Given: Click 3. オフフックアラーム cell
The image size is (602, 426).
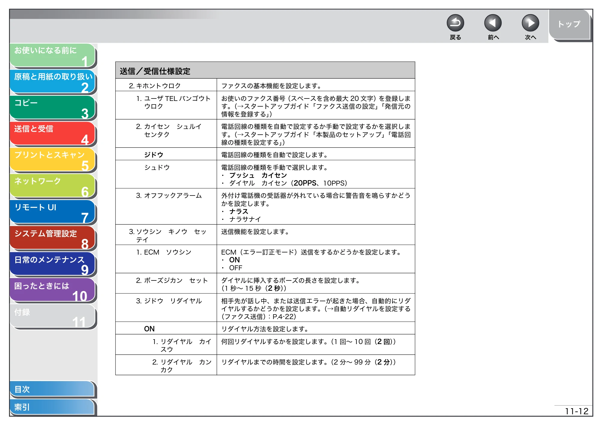Looking at the screenshot, I should pos(166,206).
